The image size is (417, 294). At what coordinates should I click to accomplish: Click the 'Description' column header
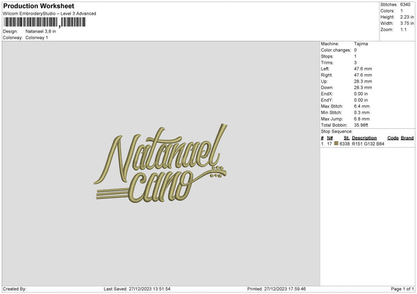pos(364,138)
